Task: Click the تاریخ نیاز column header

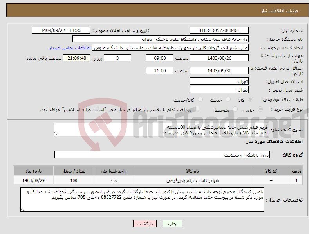Action: [x=34, y=171]
